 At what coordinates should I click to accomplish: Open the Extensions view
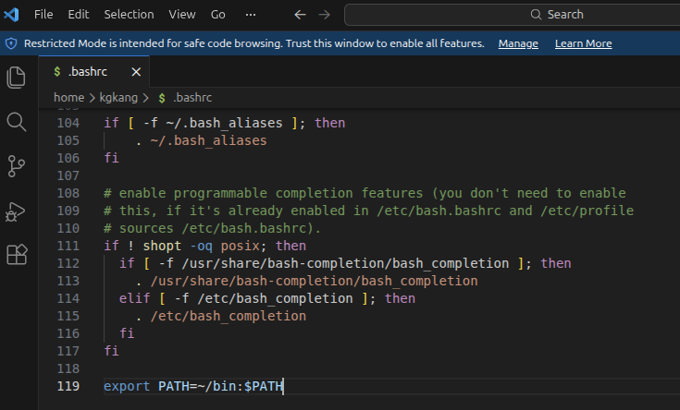click(x=17, y=254)
